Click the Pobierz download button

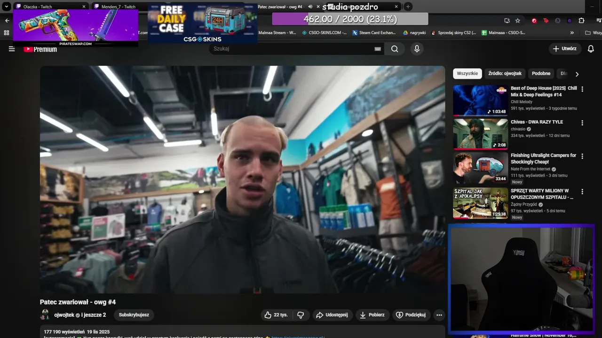click(372, 315)
